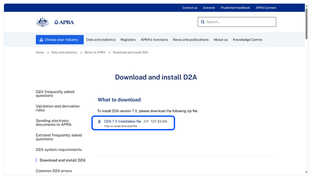Open D2A frequently asked questions
Image resolution: width=312 pixels, height=180 pixels.
click(x=55, y=94)
